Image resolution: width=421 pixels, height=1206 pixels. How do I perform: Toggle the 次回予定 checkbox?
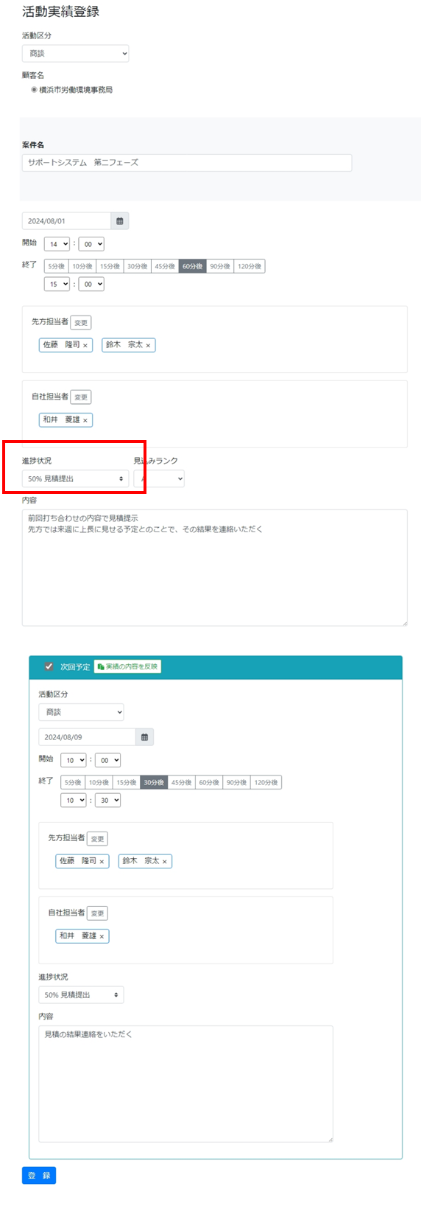tap(49, 666)
